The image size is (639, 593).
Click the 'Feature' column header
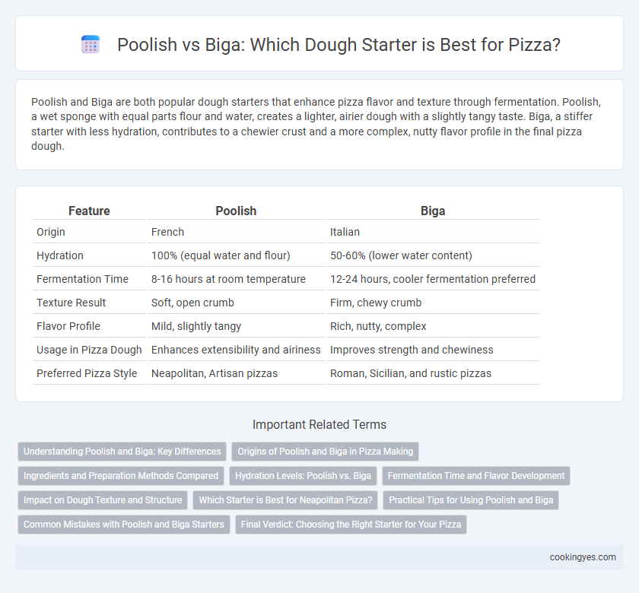click(x=89, y=211)
